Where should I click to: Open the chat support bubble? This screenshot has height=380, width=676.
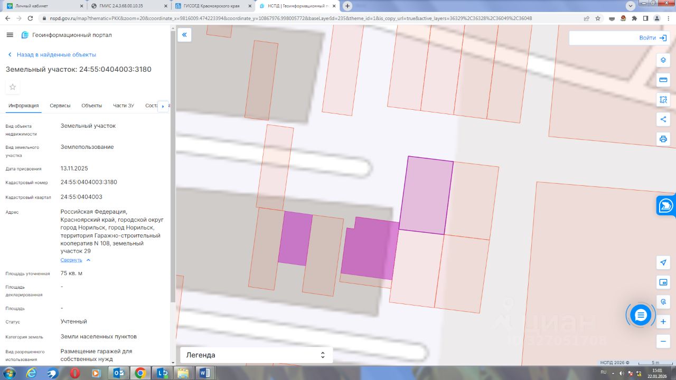[641, 315]
